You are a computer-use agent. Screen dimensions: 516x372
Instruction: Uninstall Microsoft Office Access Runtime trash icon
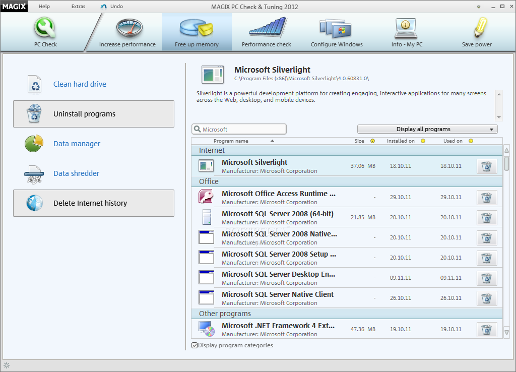pyautogui.click(x=487, y=197)
